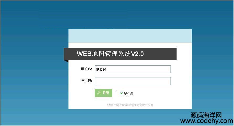Click the light blue header strip

click(x=130, y=36)
